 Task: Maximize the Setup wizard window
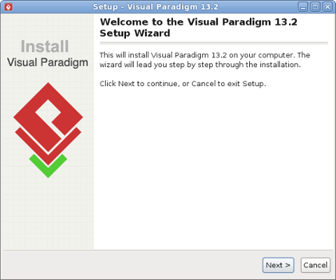[315, 7]
